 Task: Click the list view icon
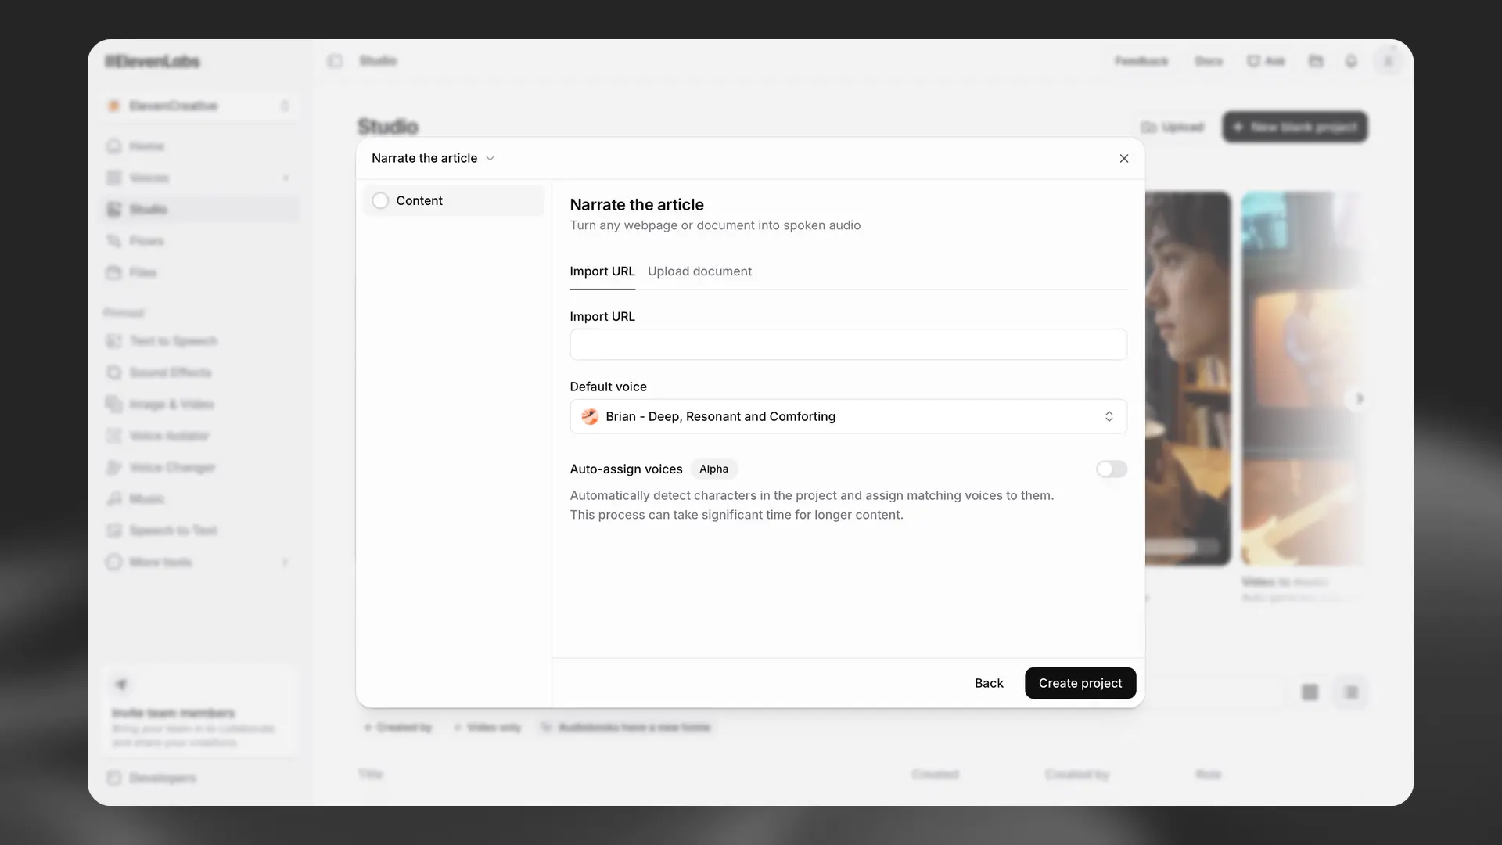(1351, 692)
